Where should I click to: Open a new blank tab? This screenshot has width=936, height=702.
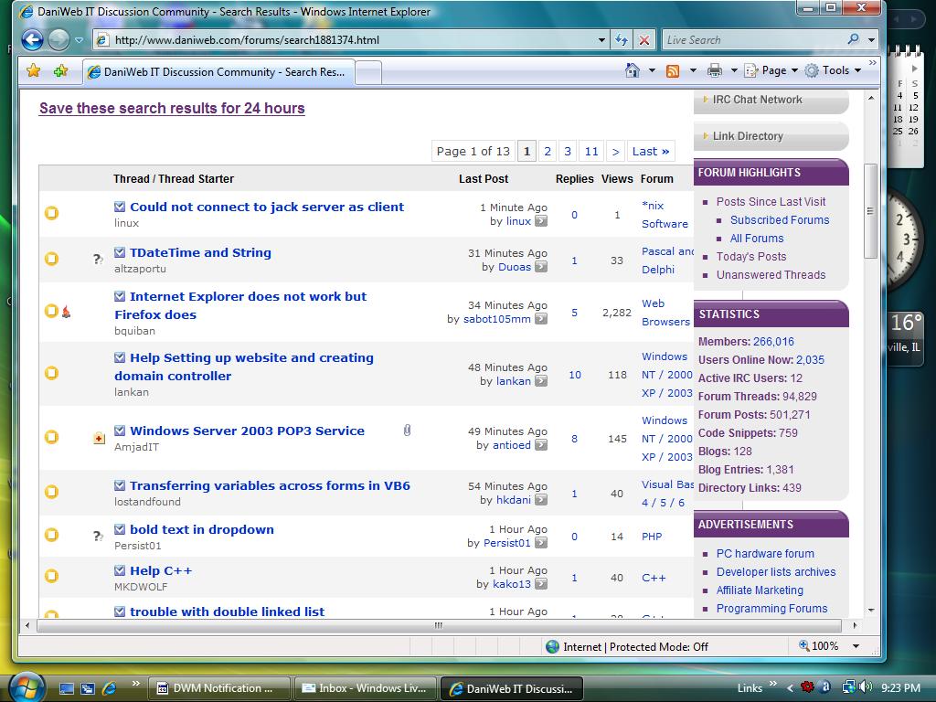369,73
